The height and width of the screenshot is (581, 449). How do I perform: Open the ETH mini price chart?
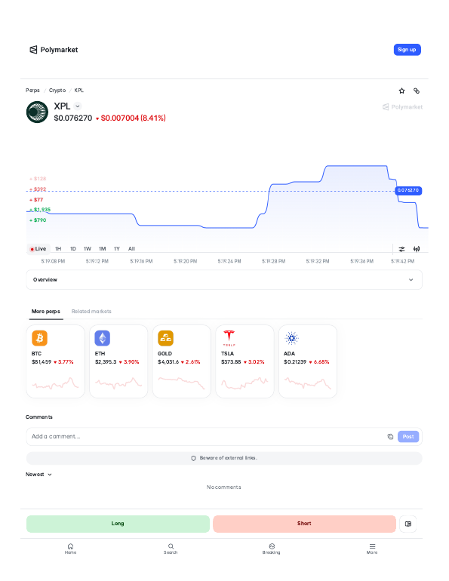point(118,383)
